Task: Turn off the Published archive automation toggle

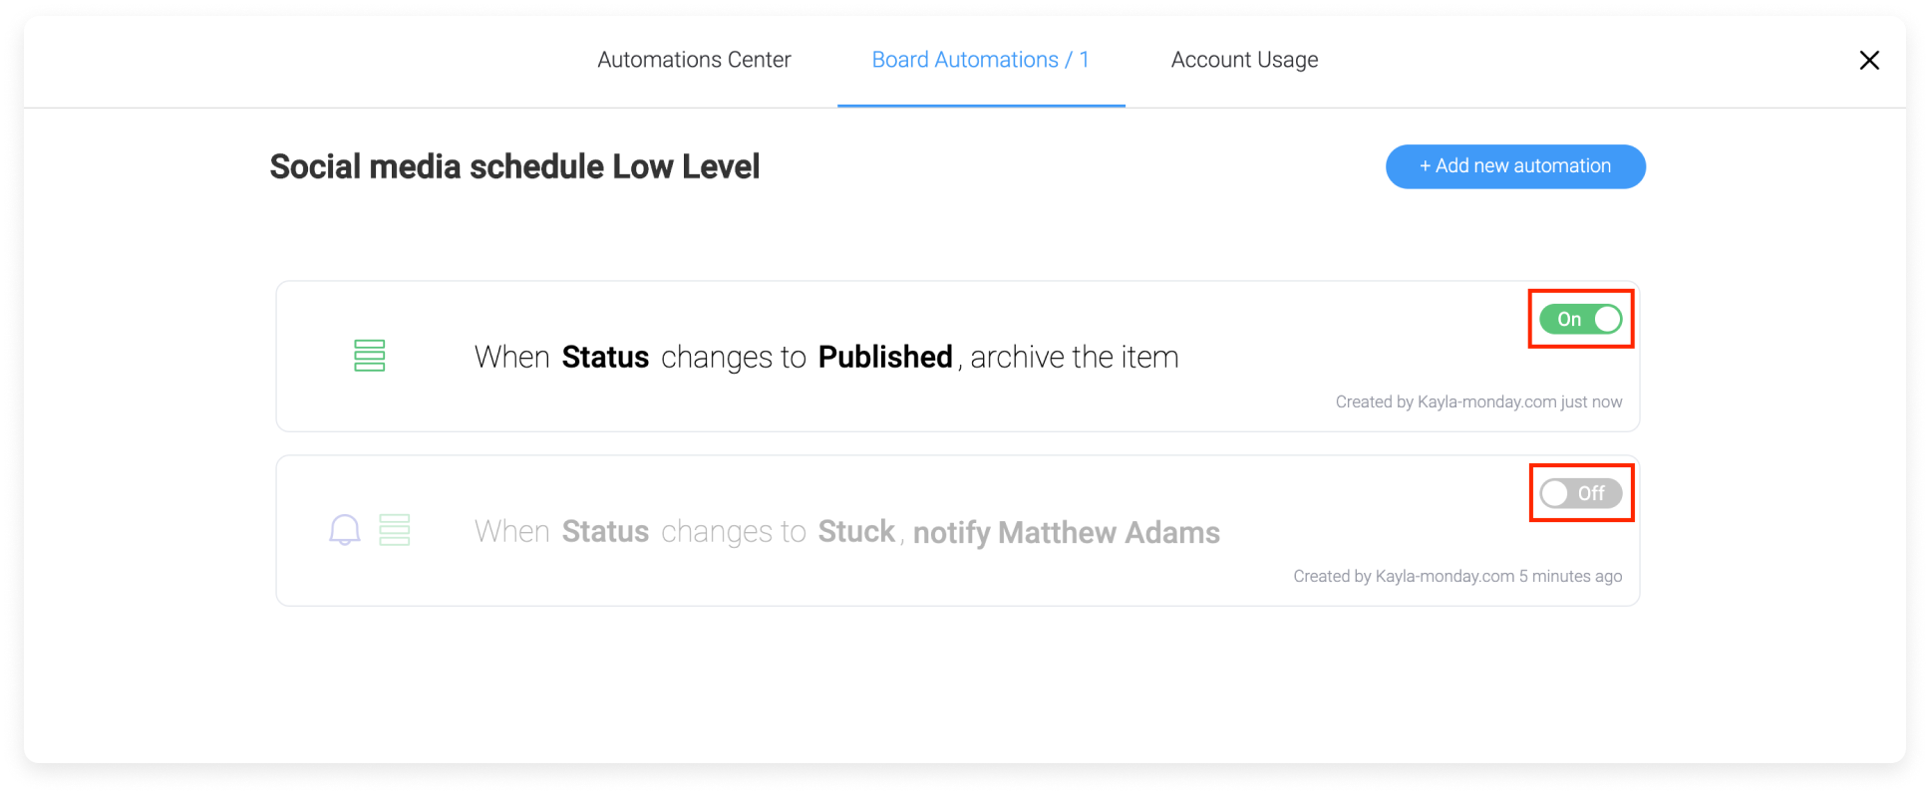Action: [1580, 319]
